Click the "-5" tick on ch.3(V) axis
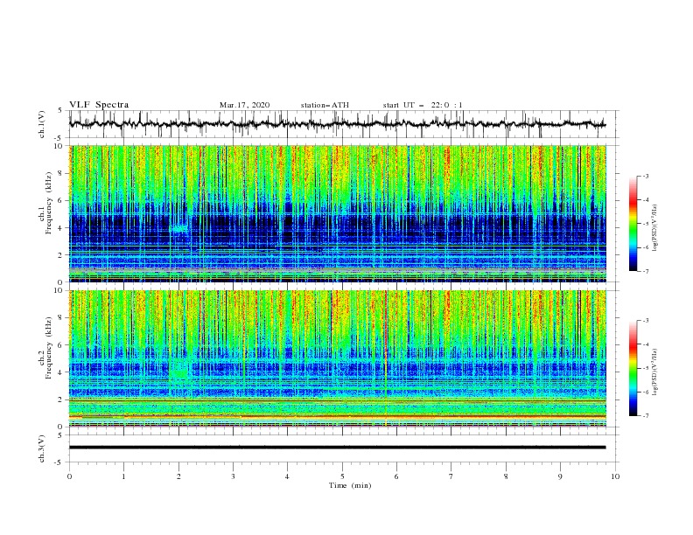The width and height of the screenshot is (693, 535). 59,462
